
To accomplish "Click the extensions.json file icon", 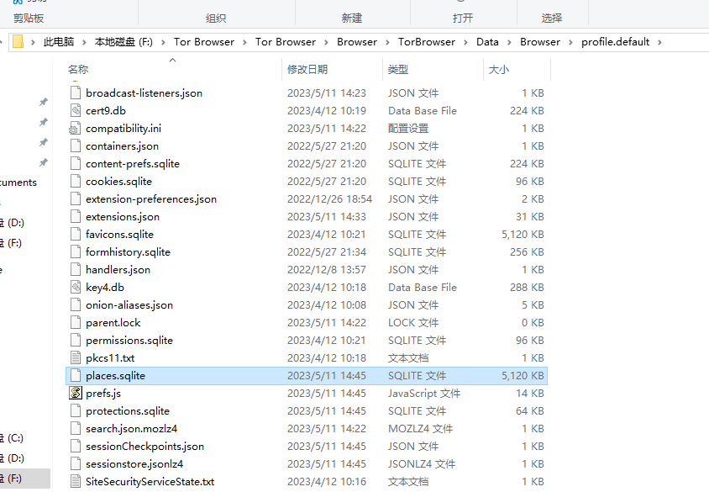I will pyautogui.click(x=76, y=216).
